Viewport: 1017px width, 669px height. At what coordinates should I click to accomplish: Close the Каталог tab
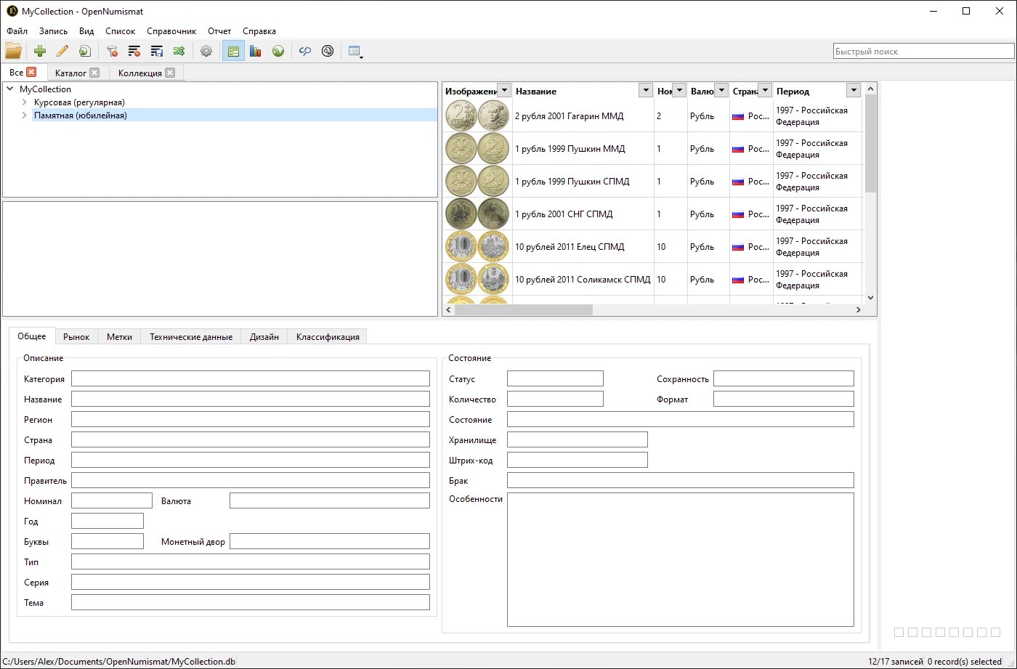coord(94,73)
